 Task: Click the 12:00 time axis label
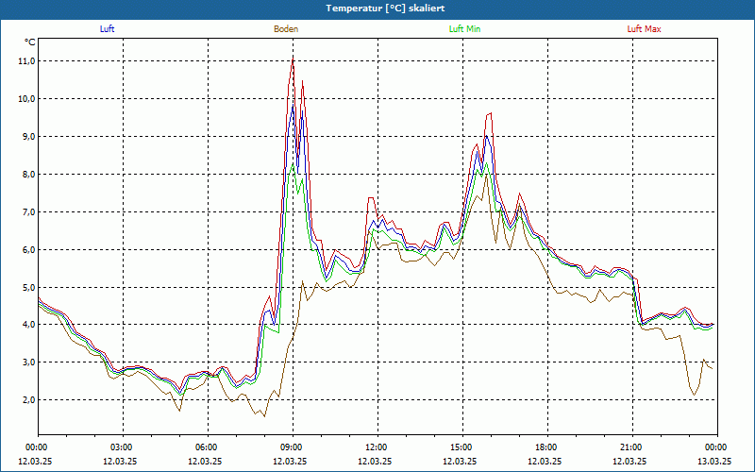coord(377,447)
